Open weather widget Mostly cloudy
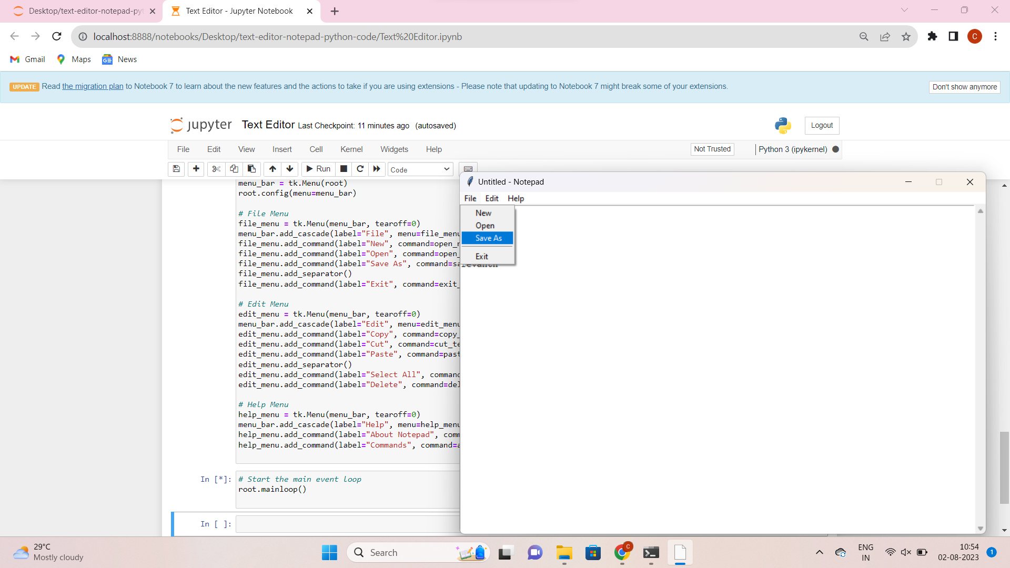Screen dimensions: 1010x568 pos(48,552)
